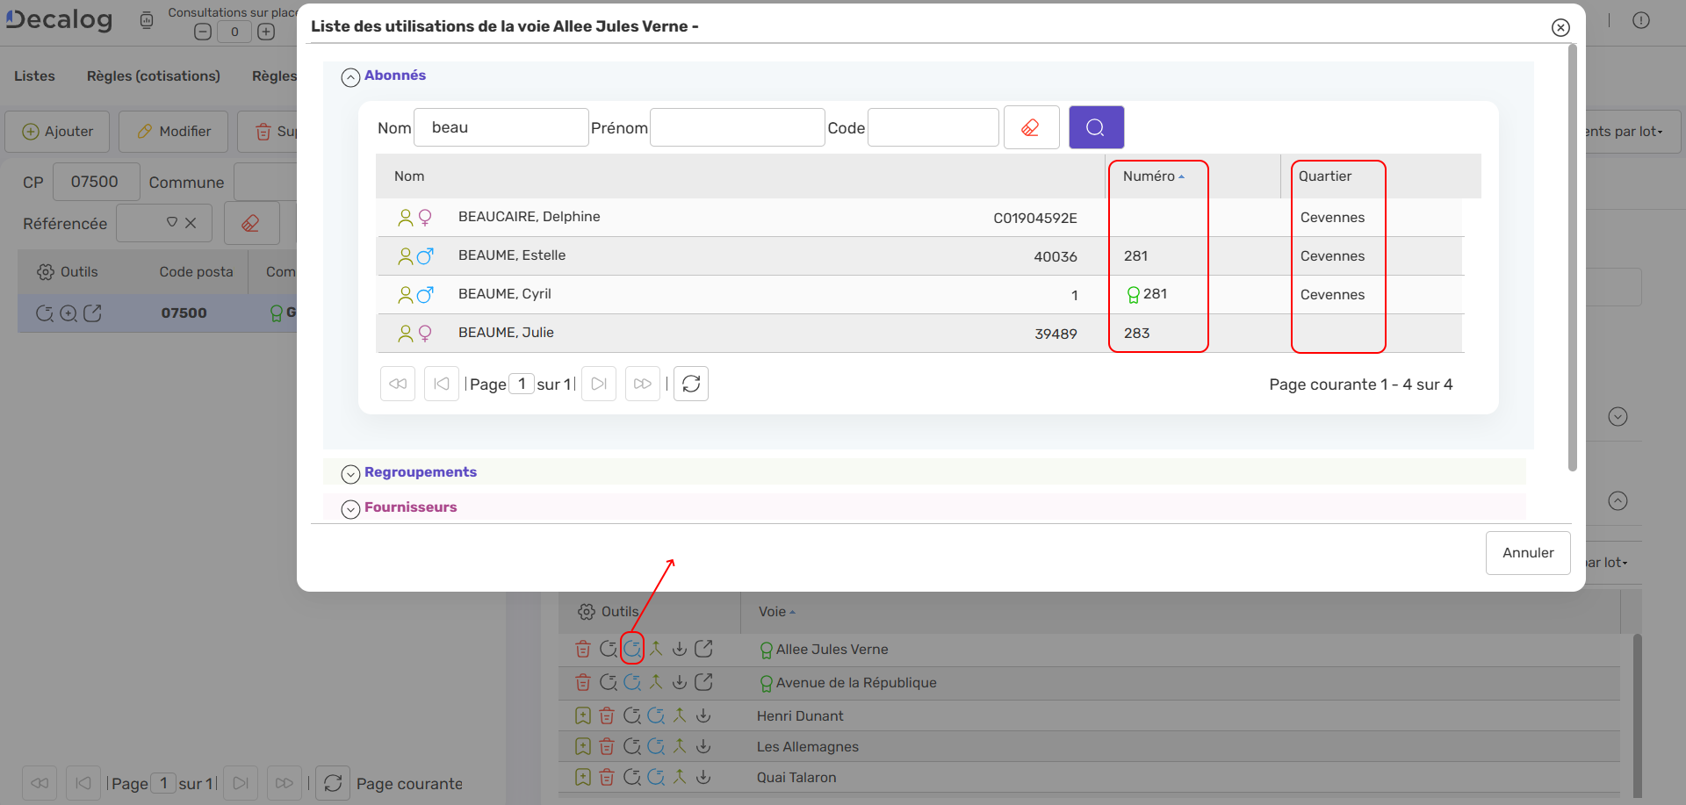The image size is (1686, 805).
Task: Click the open-external icon for Allee Jules Verne
Action: coord(703,649)
